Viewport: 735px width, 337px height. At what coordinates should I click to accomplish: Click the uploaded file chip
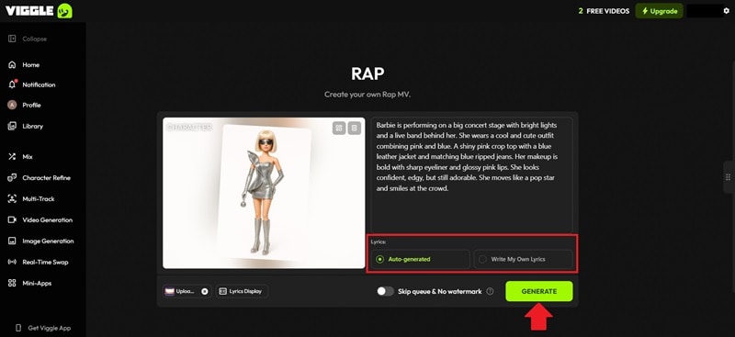[x=187, y=291]
